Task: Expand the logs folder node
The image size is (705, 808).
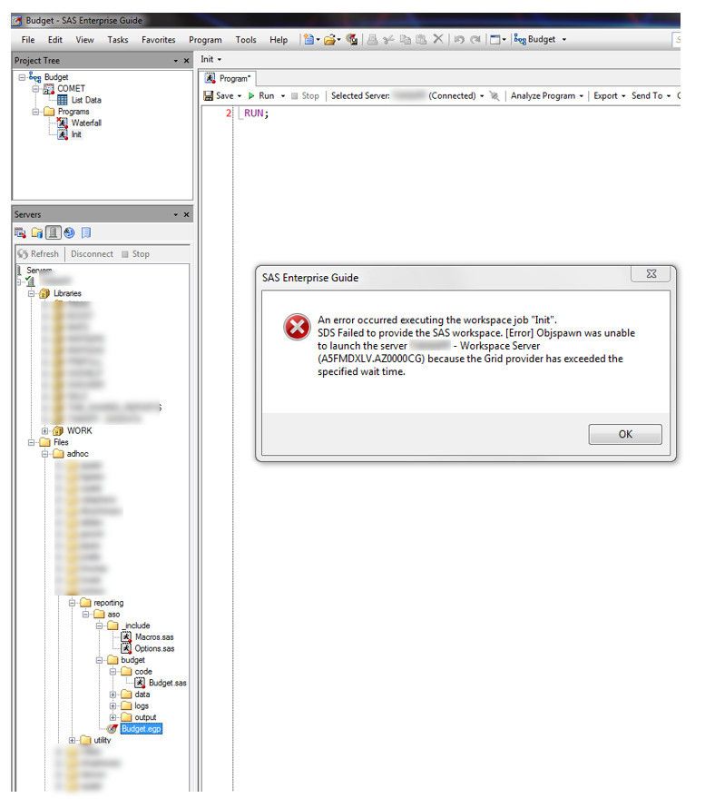Action: pyautogui.click(x=113, y=706)
